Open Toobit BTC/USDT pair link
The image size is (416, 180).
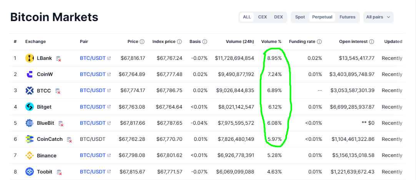(x=93, y=172)
